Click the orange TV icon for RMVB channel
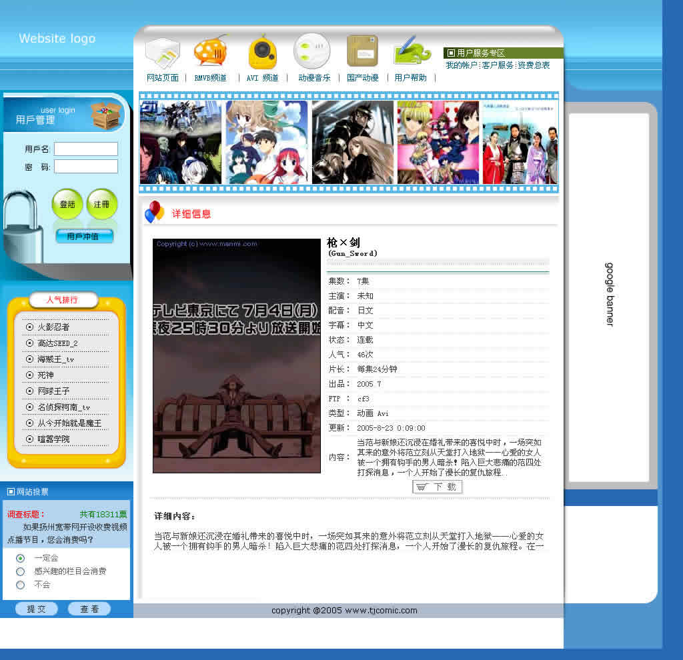Image resolution: width=683 pixels, height=660 pixels. point(210,52)
